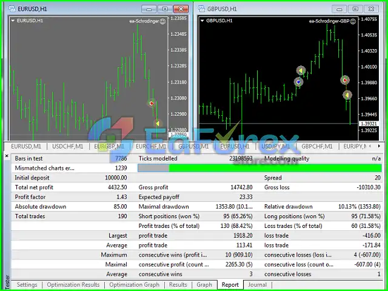Click the Total trades value 190
Image resolution: width=388 pixels, height=291 pixels.
point(122,216)
